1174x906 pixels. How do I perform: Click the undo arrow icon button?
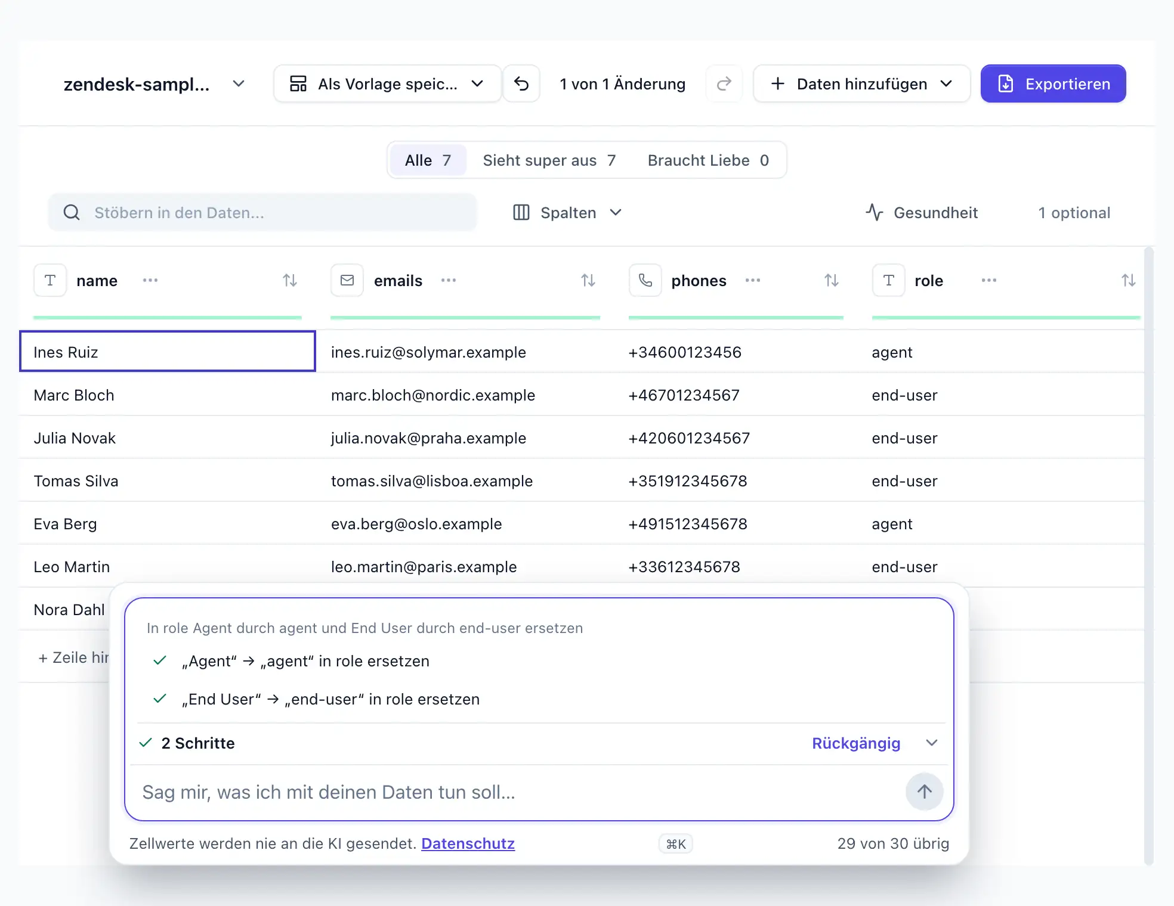(x=521, y=84)
